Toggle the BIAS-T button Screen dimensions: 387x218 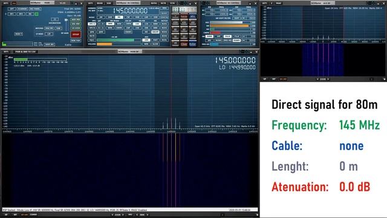(19, 34)
